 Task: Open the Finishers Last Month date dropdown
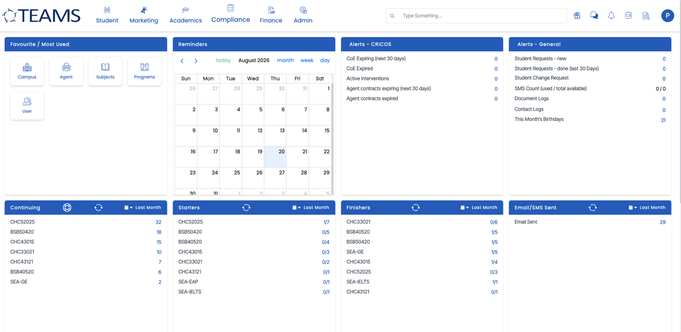coord(479,208)
